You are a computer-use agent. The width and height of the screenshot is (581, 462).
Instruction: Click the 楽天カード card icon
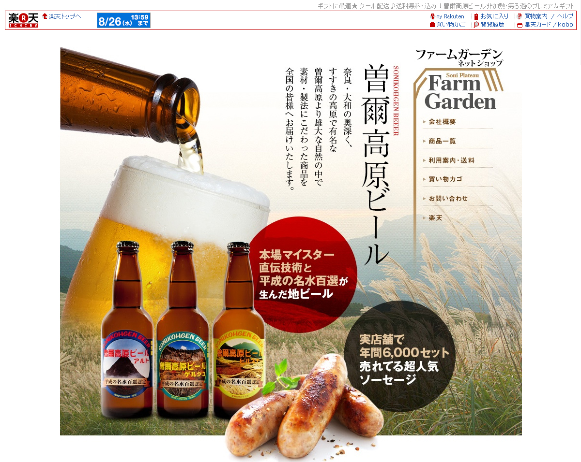pyautogui.click(x=520, y=25)
